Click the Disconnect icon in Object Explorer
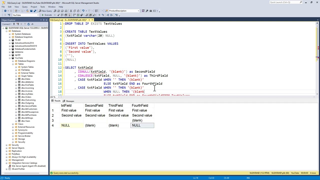 pos(18,24)
